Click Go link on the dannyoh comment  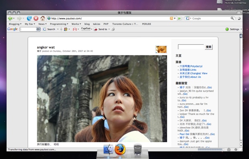pos(186,144)
